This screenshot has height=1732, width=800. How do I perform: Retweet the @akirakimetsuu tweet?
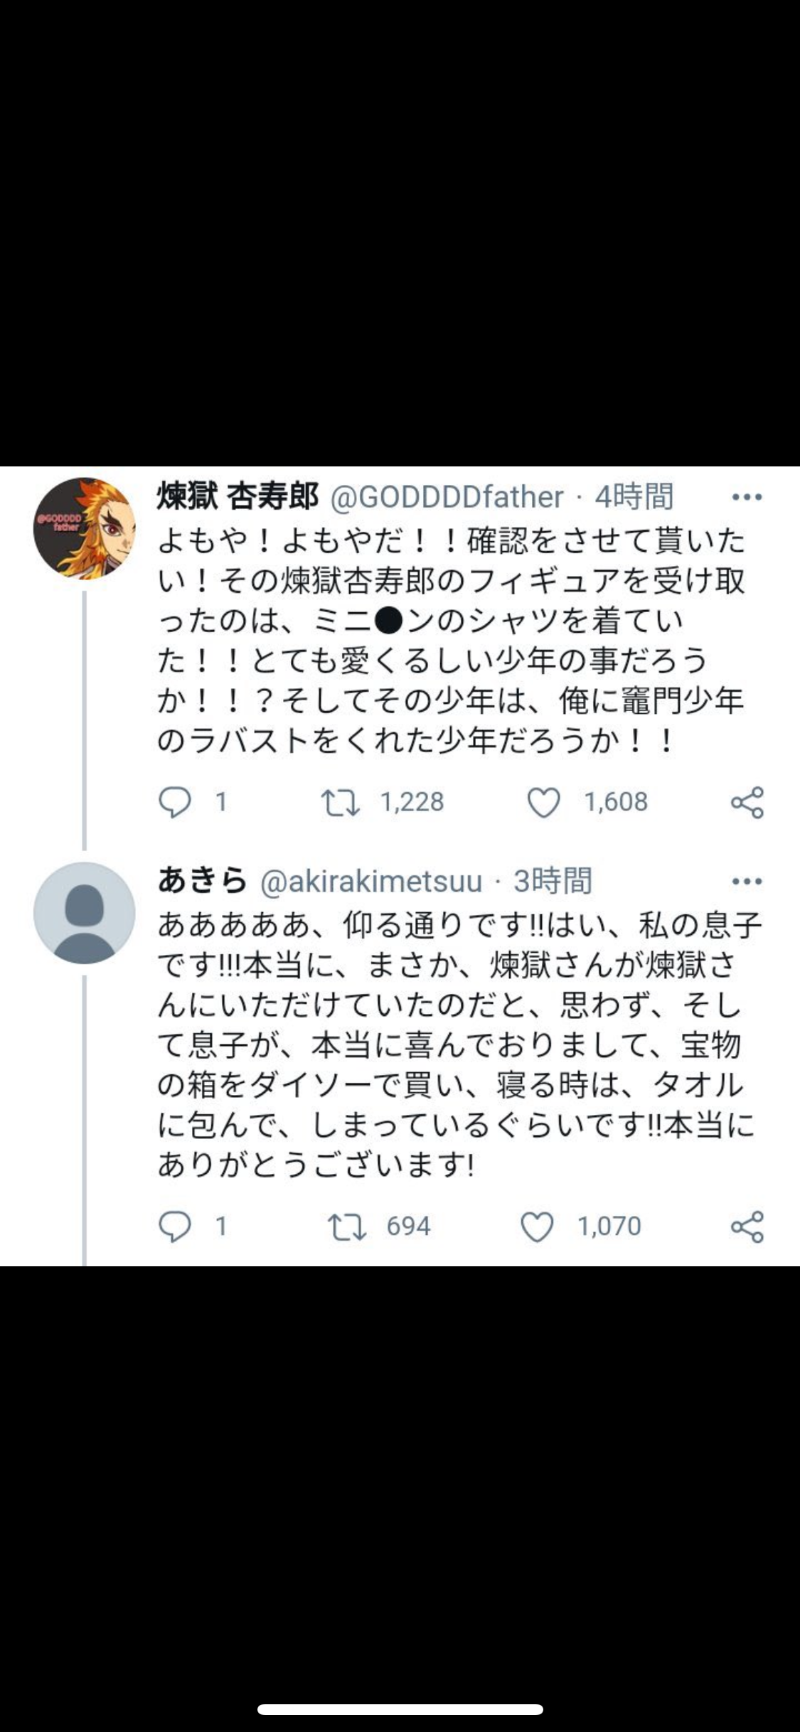[x=346, y=1226]
